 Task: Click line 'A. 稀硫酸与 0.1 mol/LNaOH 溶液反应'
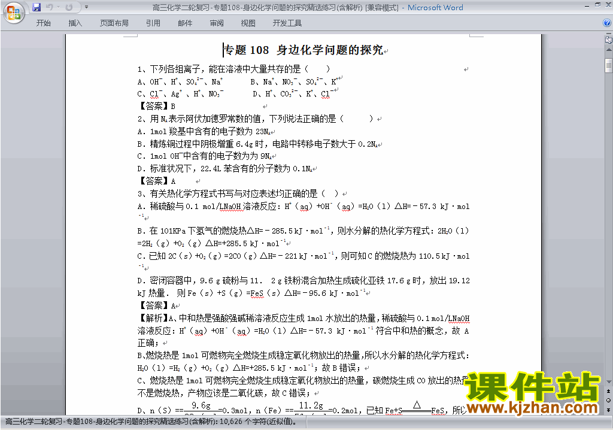[304, 211]
